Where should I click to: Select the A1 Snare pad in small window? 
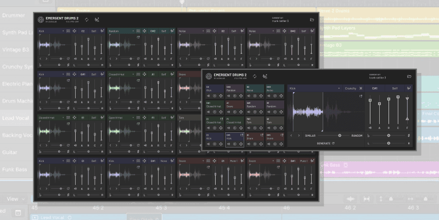tap(235, 105)
